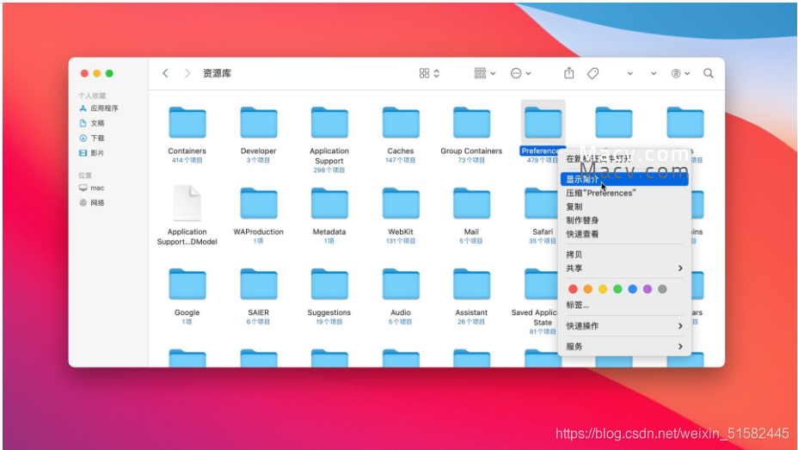Image resolution: width=798 pixels, height=450 pixels.
Task: Apply the yellow tag color
Action: (603, 289)
